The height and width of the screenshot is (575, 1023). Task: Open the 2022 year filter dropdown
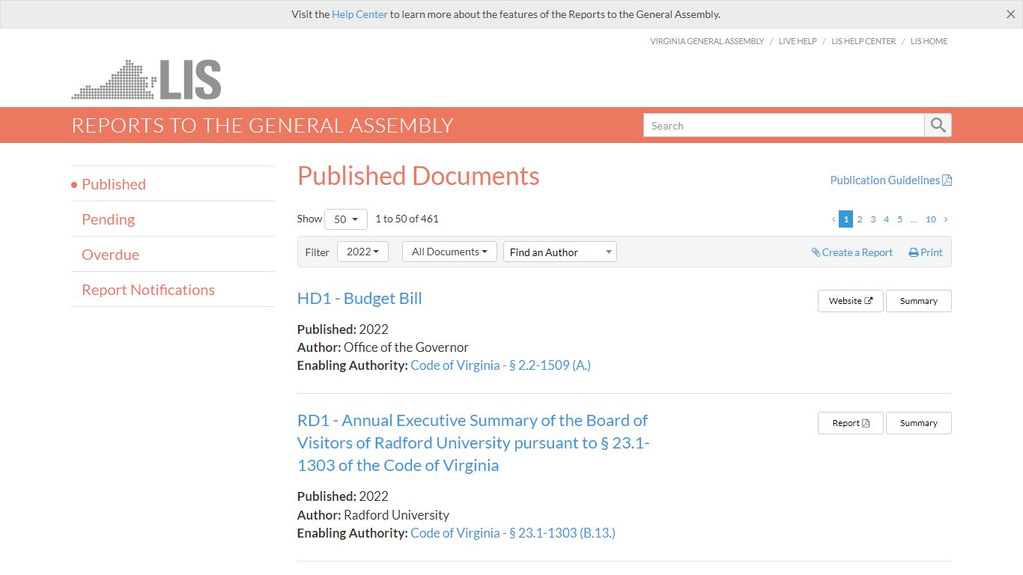[x=362, y=252]
